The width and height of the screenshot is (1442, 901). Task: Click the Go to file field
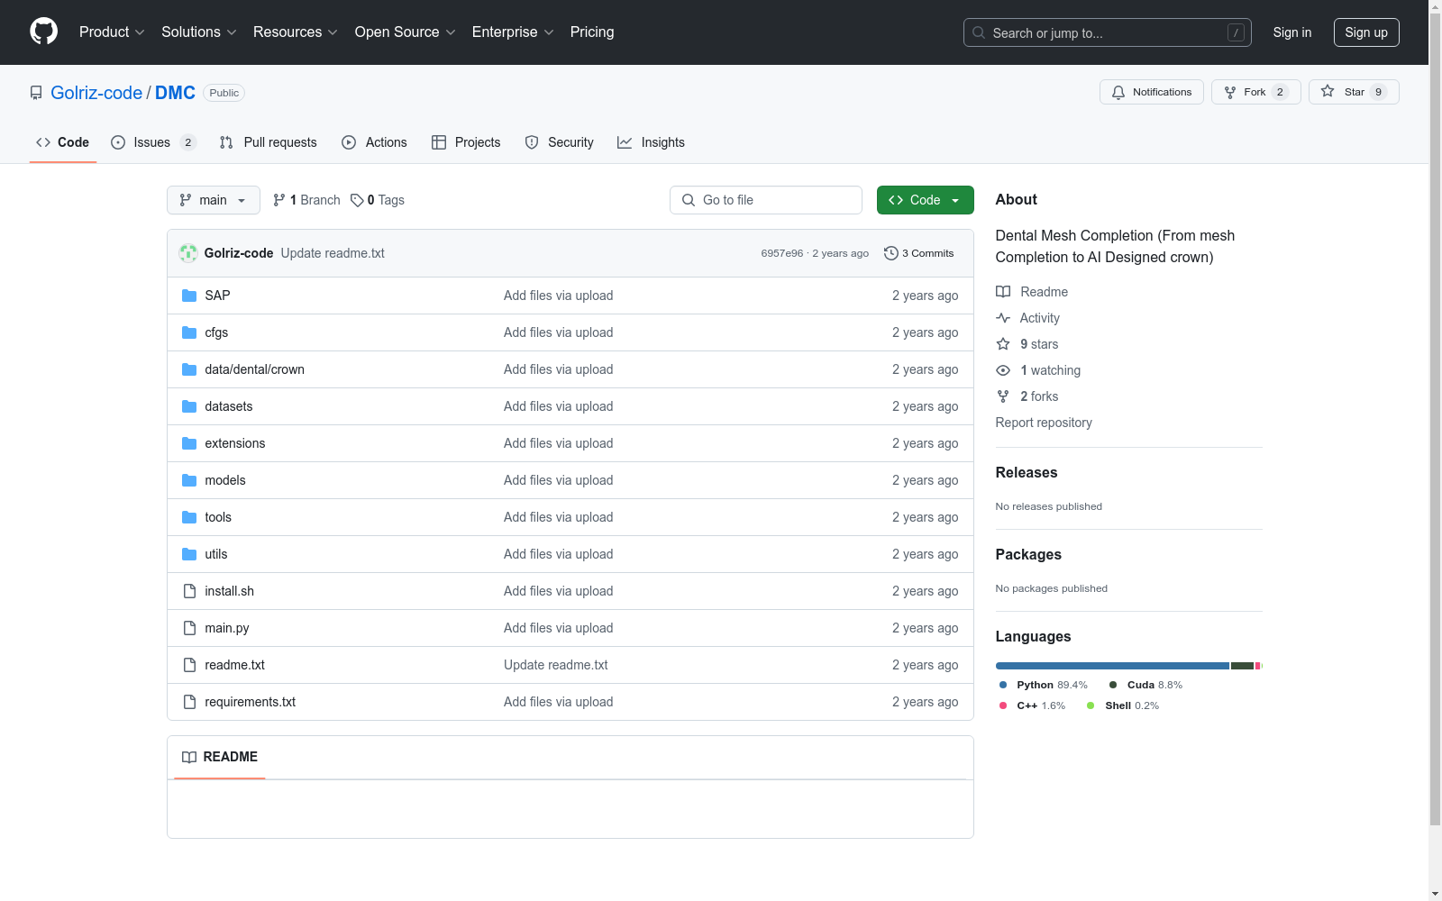[x=765, y=200]
